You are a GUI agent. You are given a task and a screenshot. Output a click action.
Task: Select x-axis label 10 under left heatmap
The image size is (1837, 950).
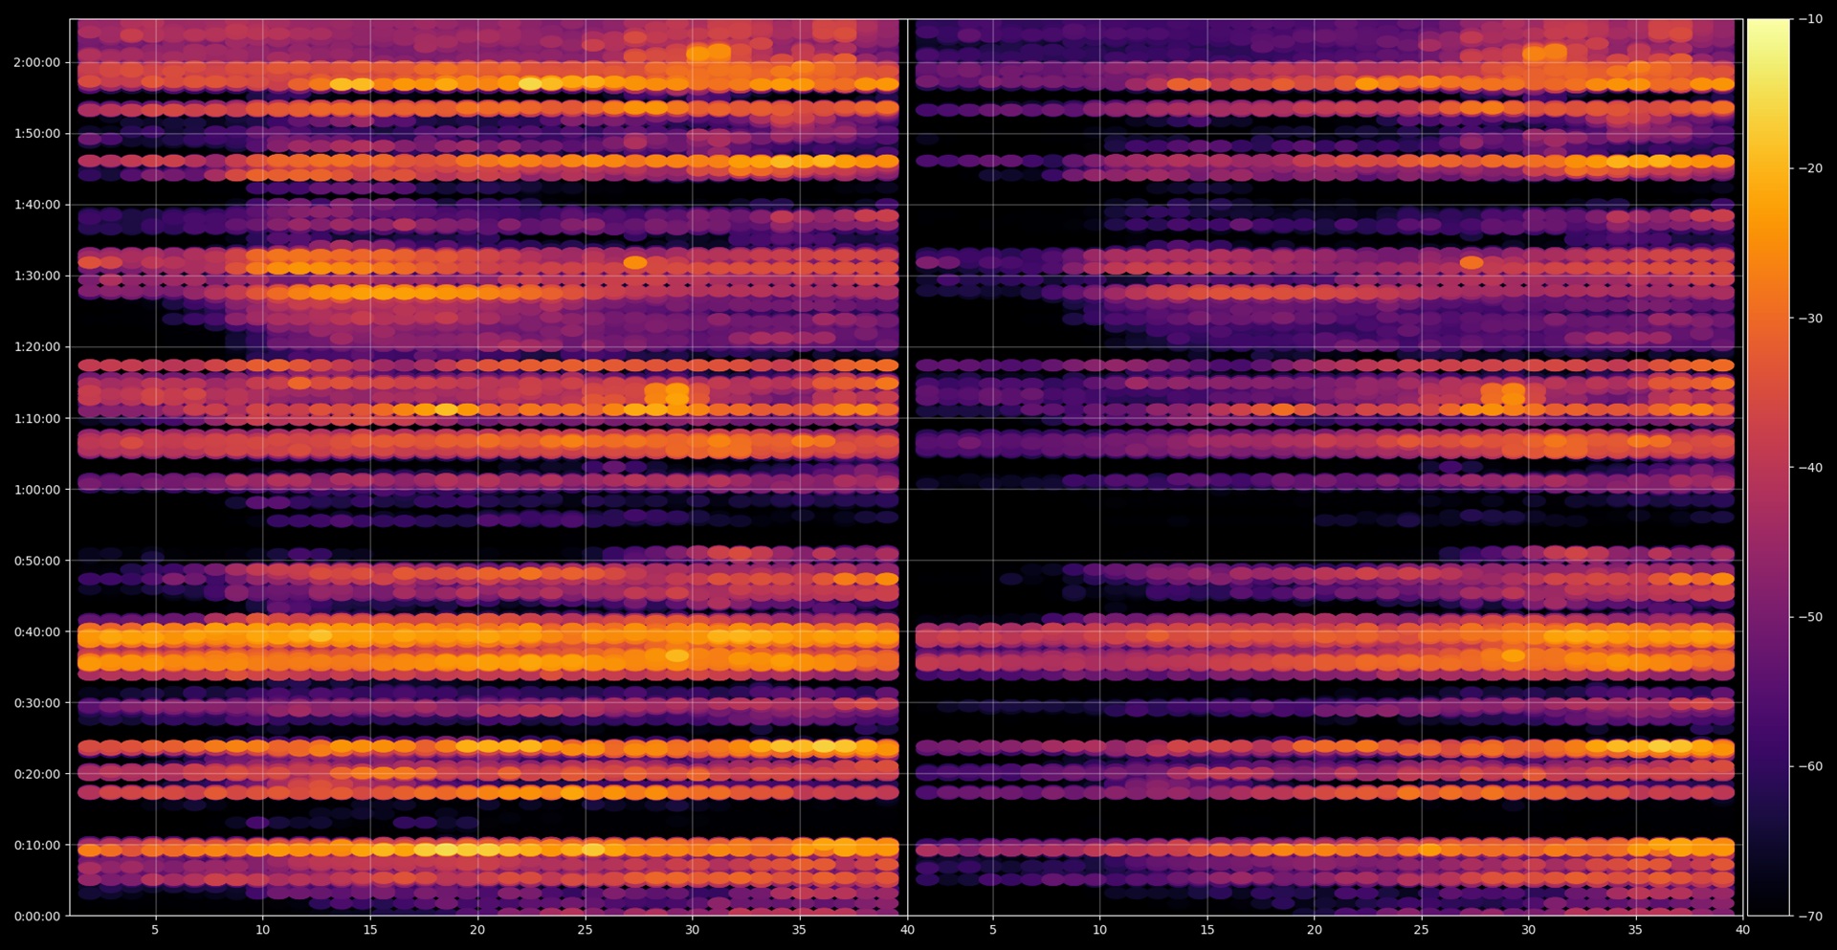262,930
